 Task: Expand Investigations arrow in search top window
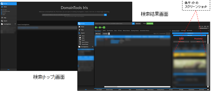15,24
